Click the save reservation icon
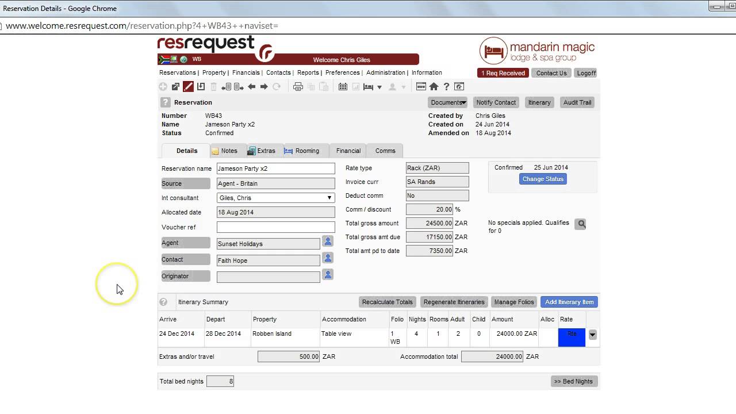736x414 pixels. point(201,87)
